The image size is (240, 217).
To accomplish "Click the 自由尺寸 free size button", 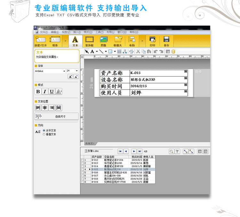I will click(56, 117).
